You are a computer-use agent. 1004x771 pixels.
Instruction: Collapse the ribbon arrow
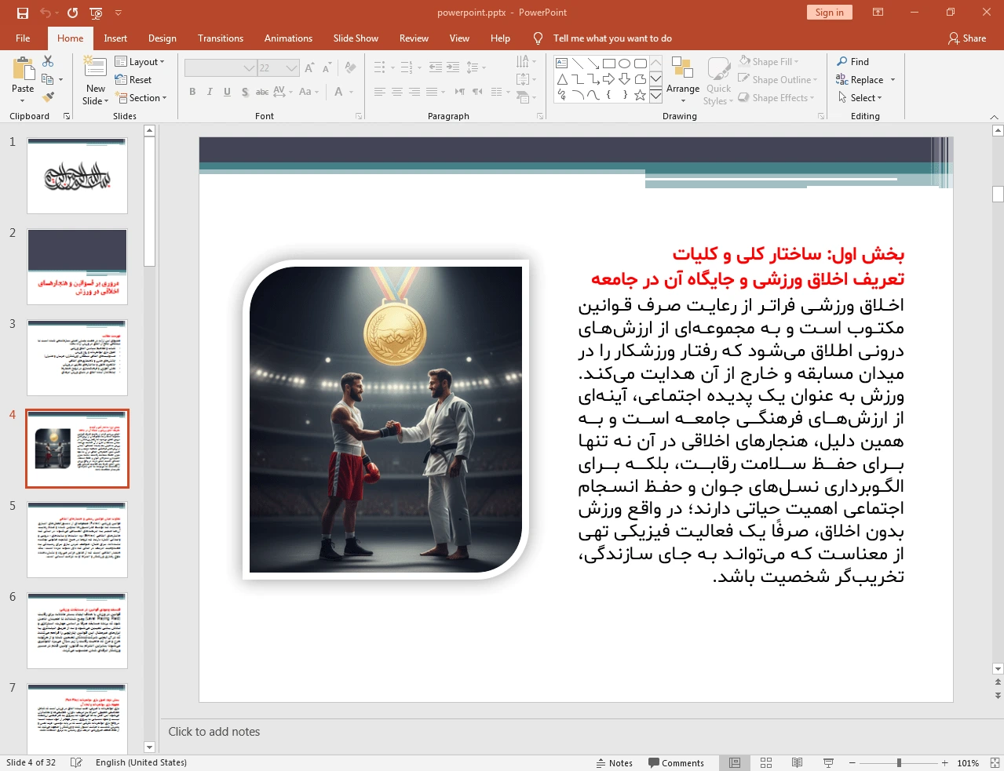click(994, 117)
